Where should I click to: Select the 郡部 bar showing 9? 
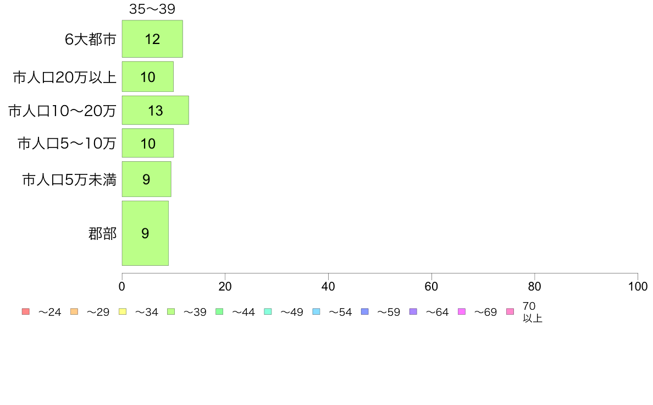click(x=145, y=233)
